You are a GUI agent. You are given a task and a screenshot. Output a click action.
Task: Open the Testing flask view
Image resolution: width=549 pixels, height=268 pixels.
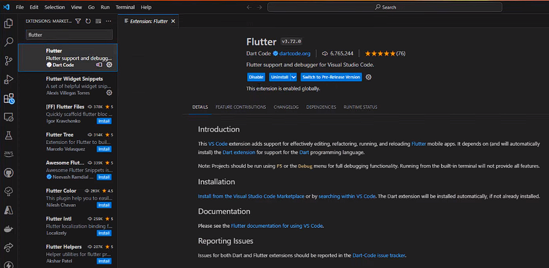[x=8, y=136]
